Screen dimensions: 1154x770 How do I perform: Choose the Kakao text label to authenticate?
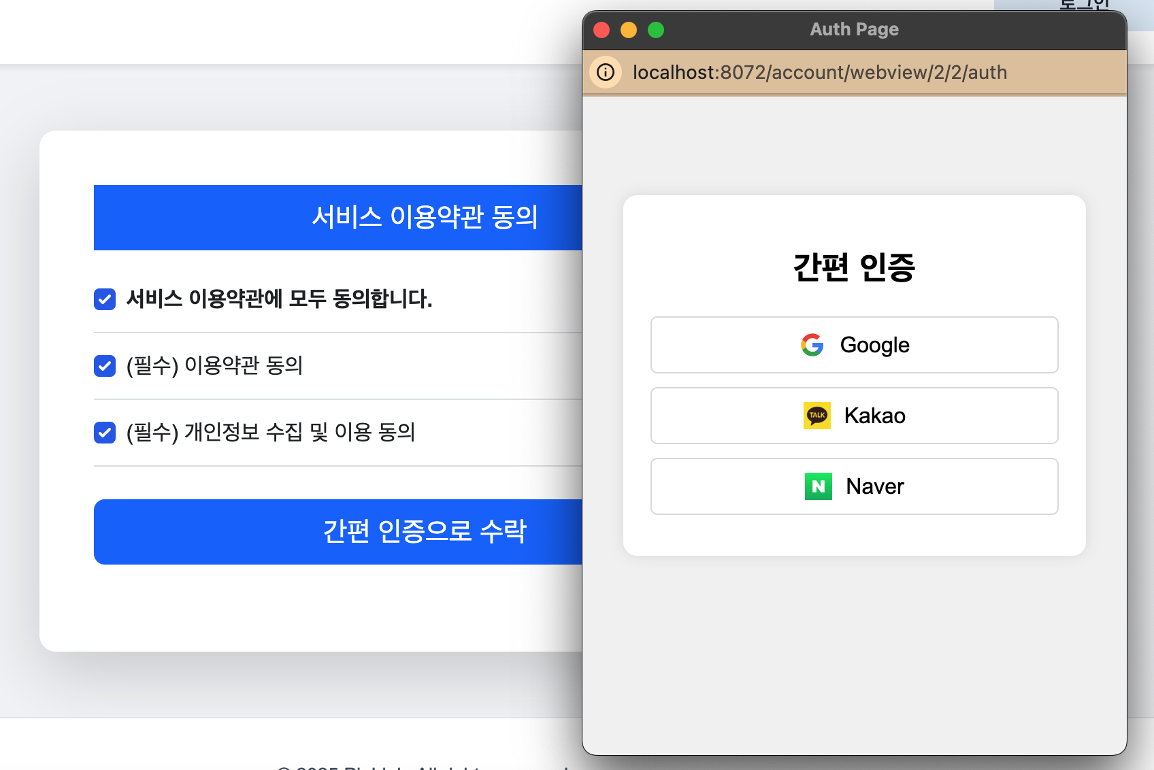pos(874,416)
